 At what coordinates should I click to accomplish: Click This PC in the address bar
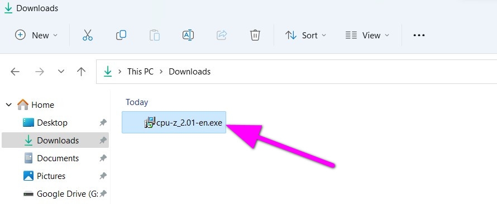140,72
